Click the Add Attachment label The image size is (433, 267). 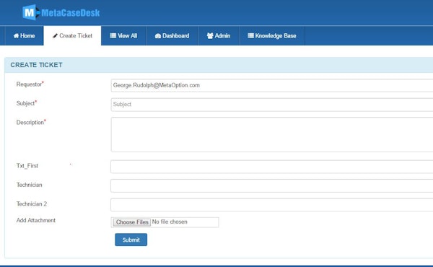[36, 220]
